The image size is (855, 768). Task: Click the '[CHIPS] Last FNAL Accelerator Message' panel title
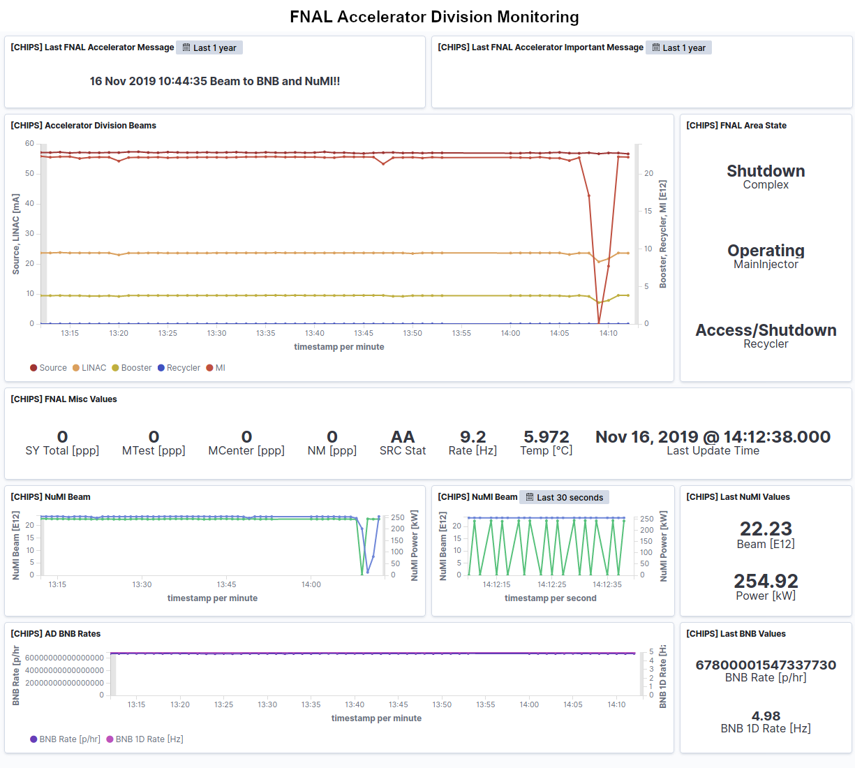coord(92,47)
